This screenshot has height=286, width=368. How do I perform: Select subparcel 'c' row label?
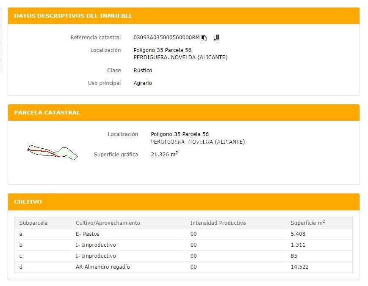(x=21, y=256)
